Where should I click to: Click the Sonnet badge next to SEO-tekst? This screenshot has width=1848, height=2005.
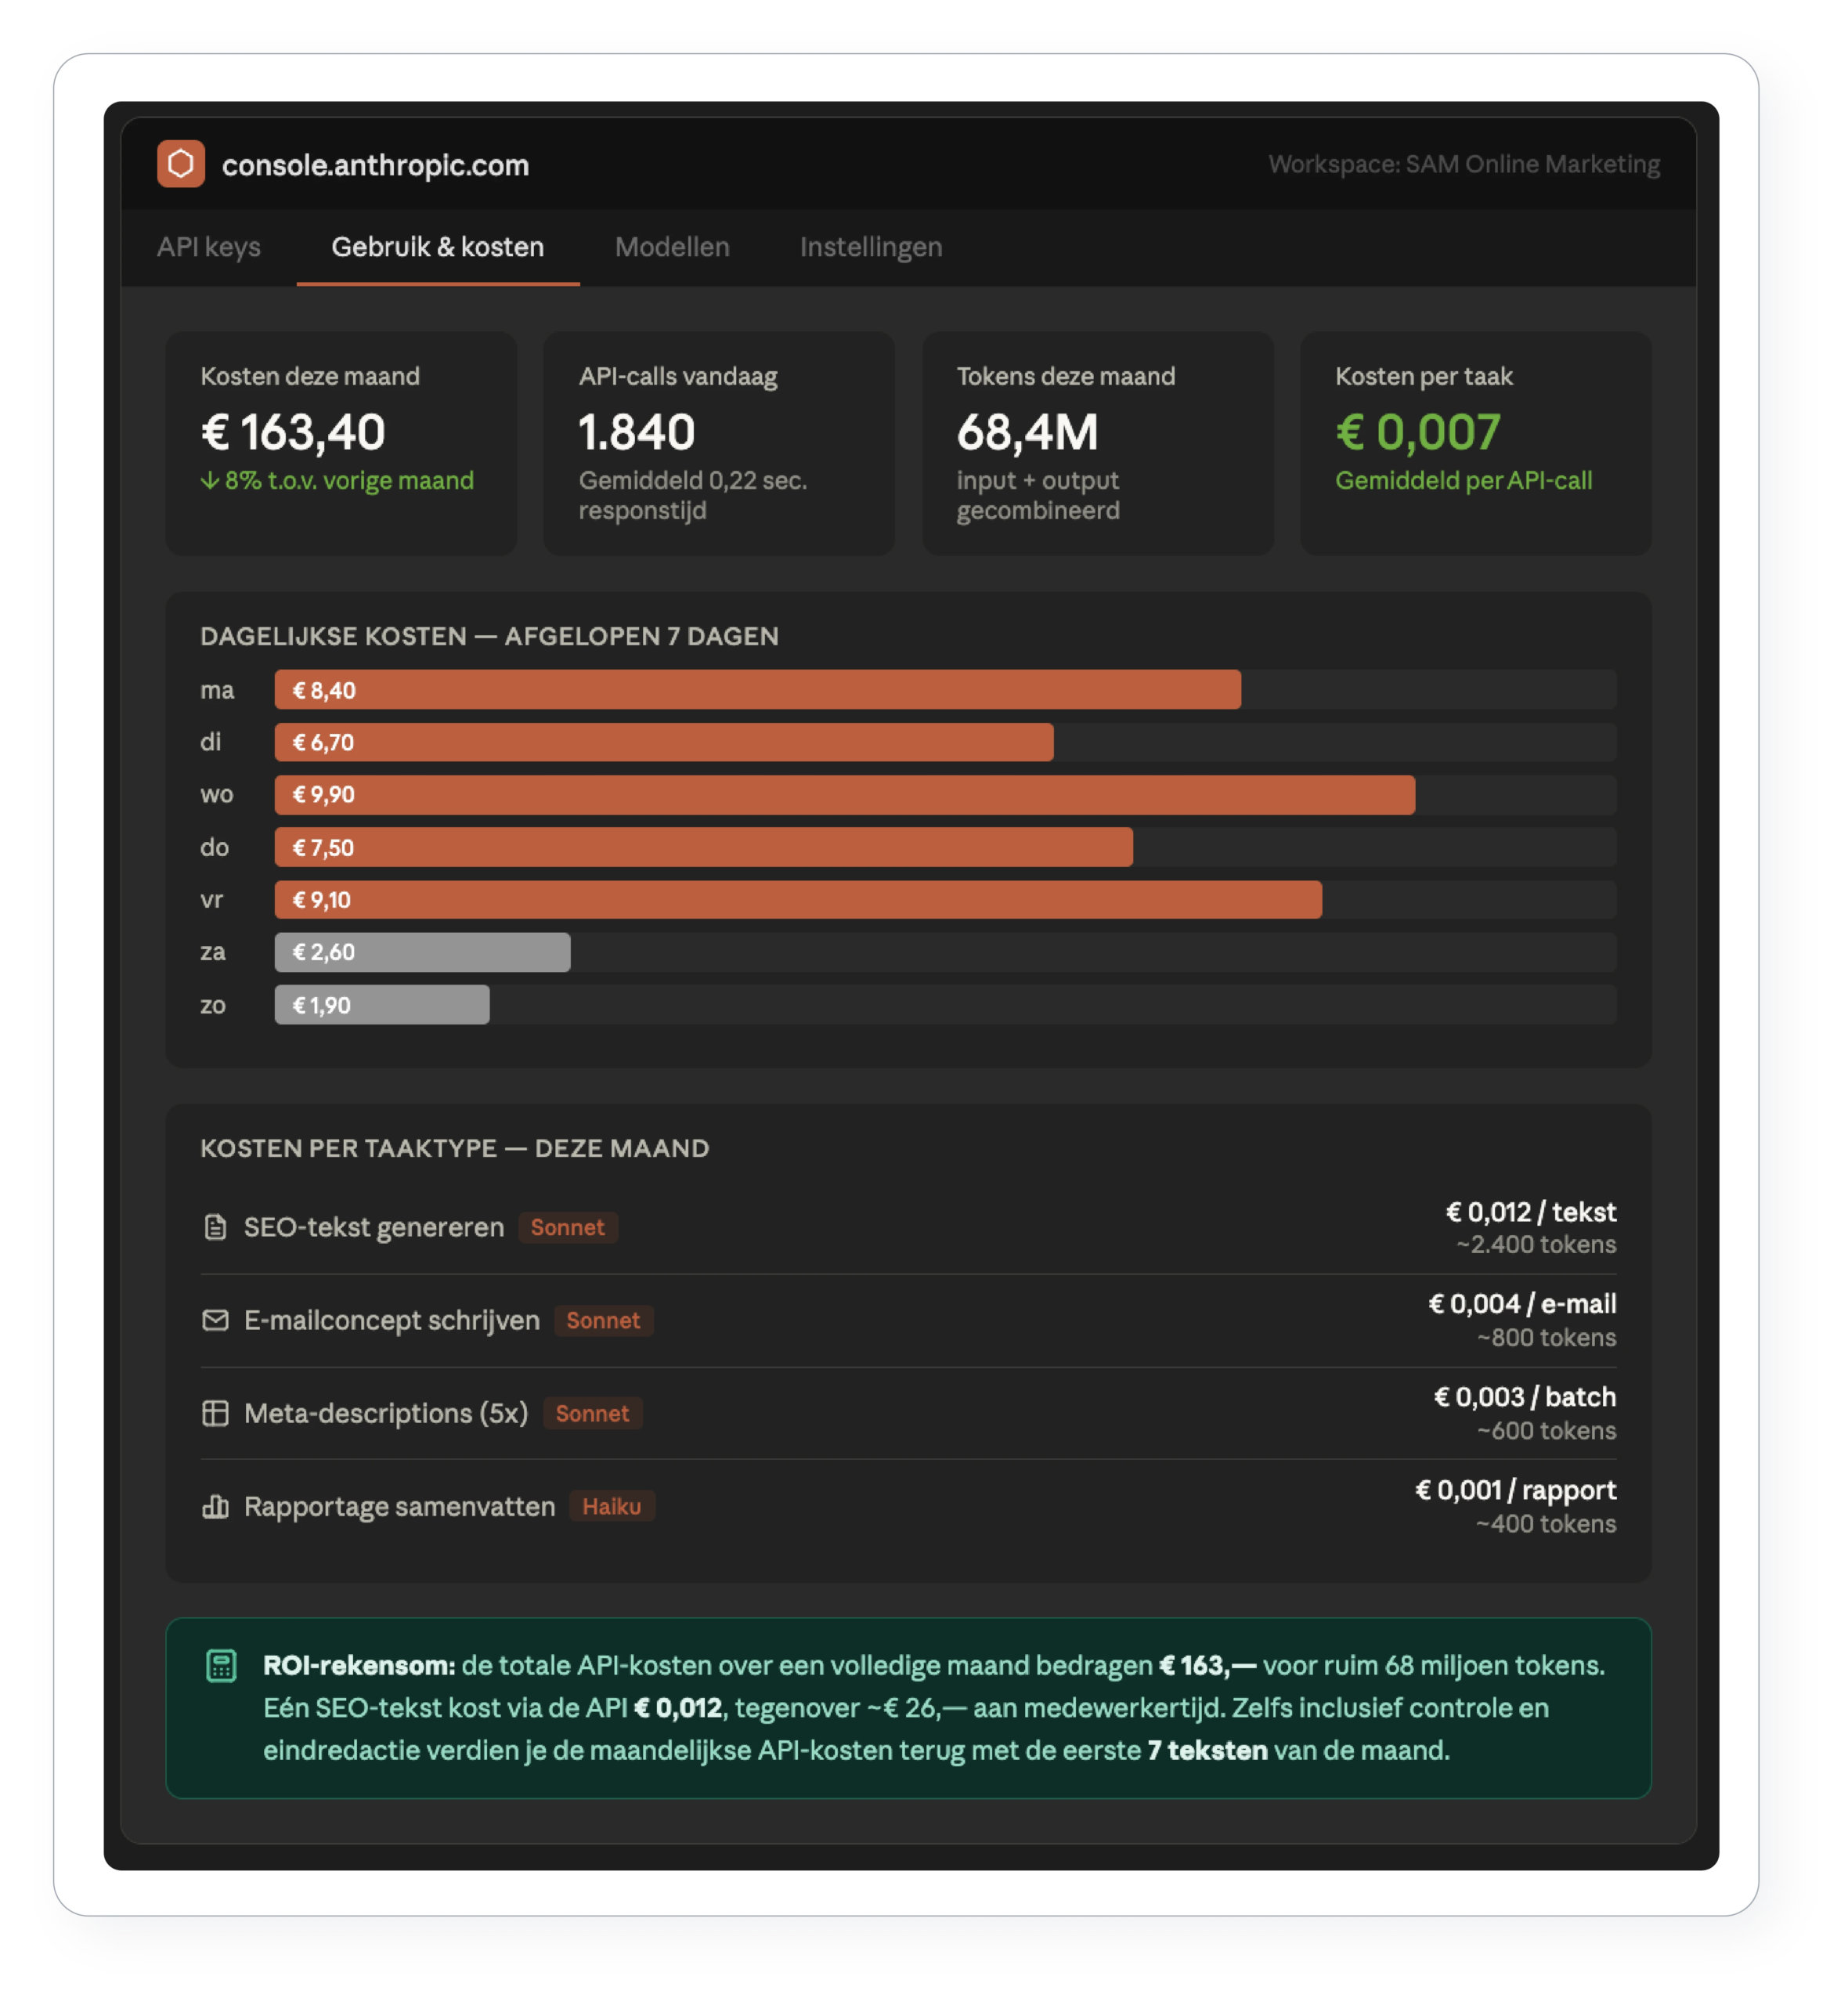click(x=568, y=1228)
